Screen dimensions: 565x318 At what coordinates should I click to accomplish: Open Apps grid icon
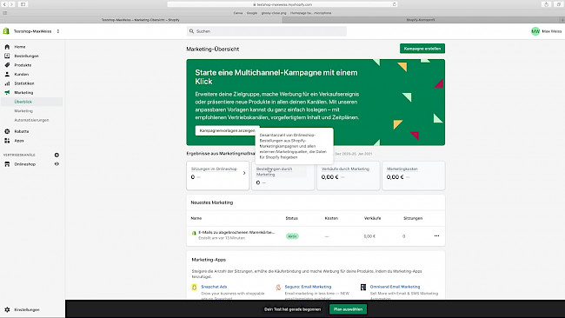point(7,141)
